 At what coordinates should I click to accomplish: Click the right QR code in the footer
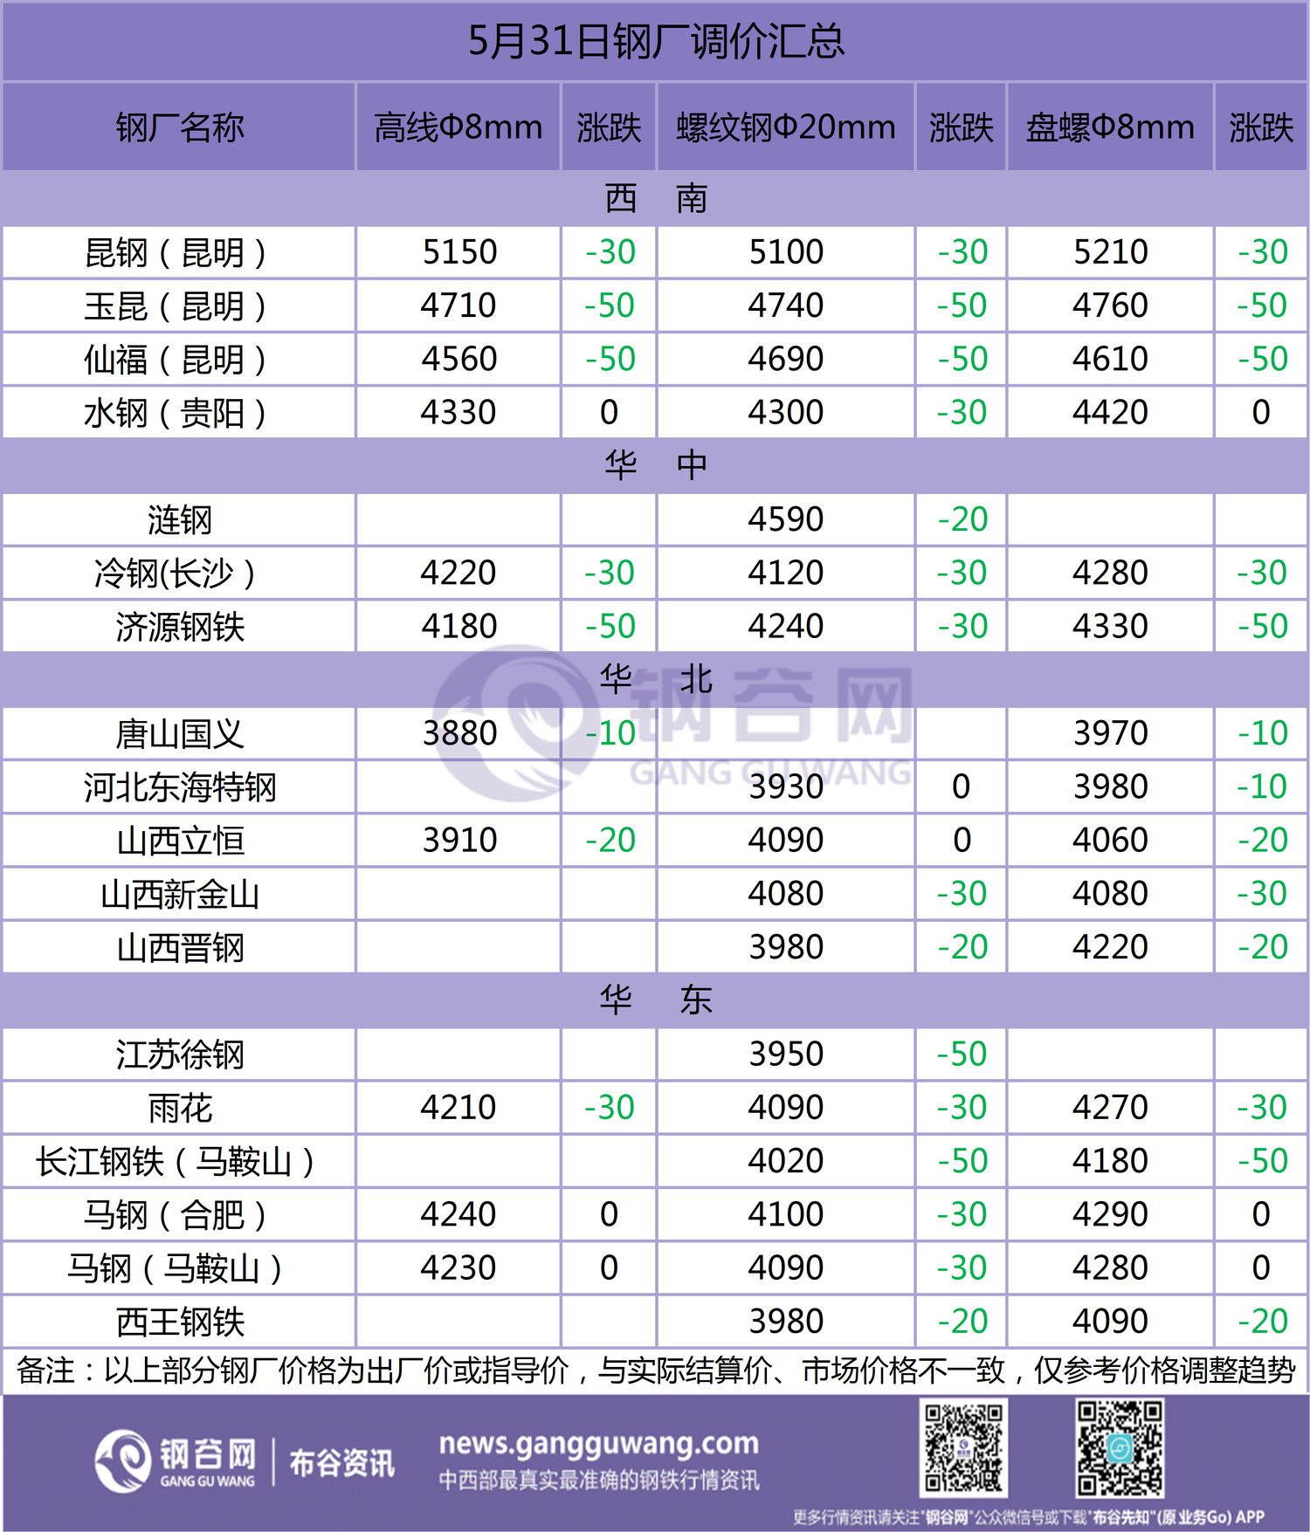[1120, 1448]
